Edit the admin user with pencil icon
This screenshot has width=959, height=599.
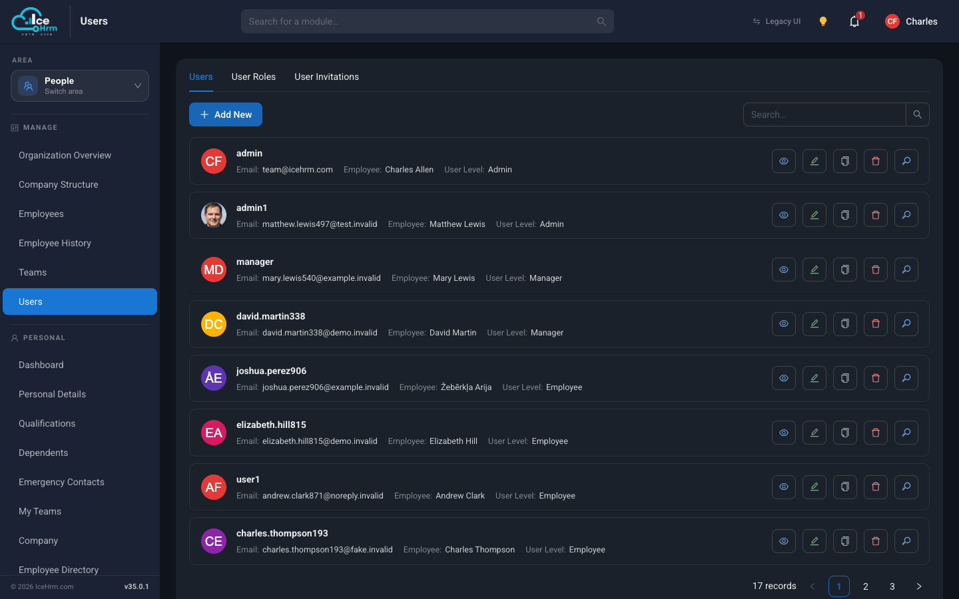[x=814, y=161]
